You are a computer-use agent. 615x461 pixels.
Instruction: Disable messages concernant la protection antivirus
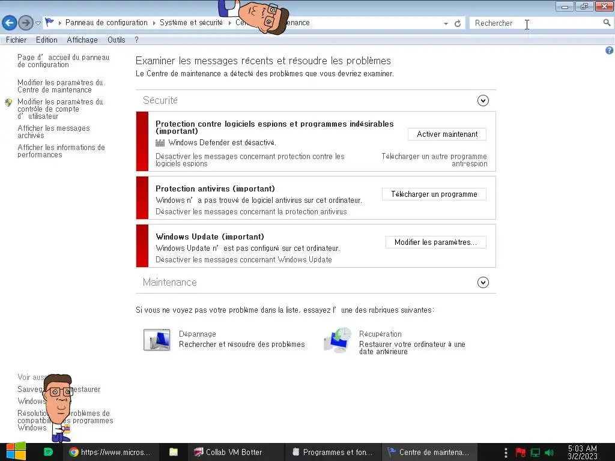tap(251, 212)
